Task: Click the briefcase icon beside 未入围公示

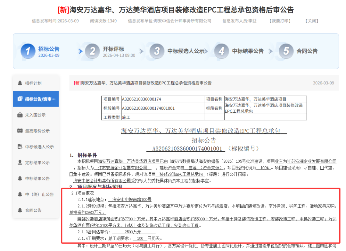Action: pos(20,115)
